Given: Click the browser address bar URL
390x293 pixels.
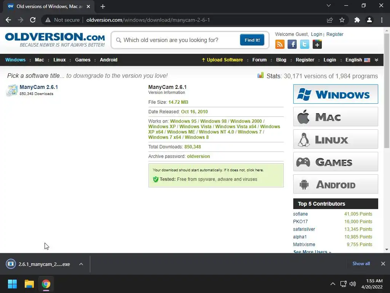Looking at the screenshot, I should click(x=148, y=20).
